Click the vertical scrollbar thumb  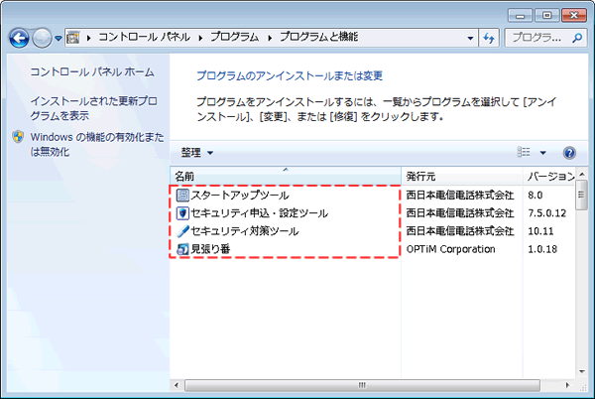click(x=581, y=196)
